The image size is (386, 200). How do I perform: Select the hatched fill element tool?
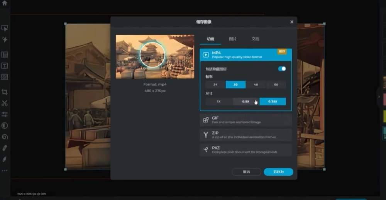[x=4, y=77]
